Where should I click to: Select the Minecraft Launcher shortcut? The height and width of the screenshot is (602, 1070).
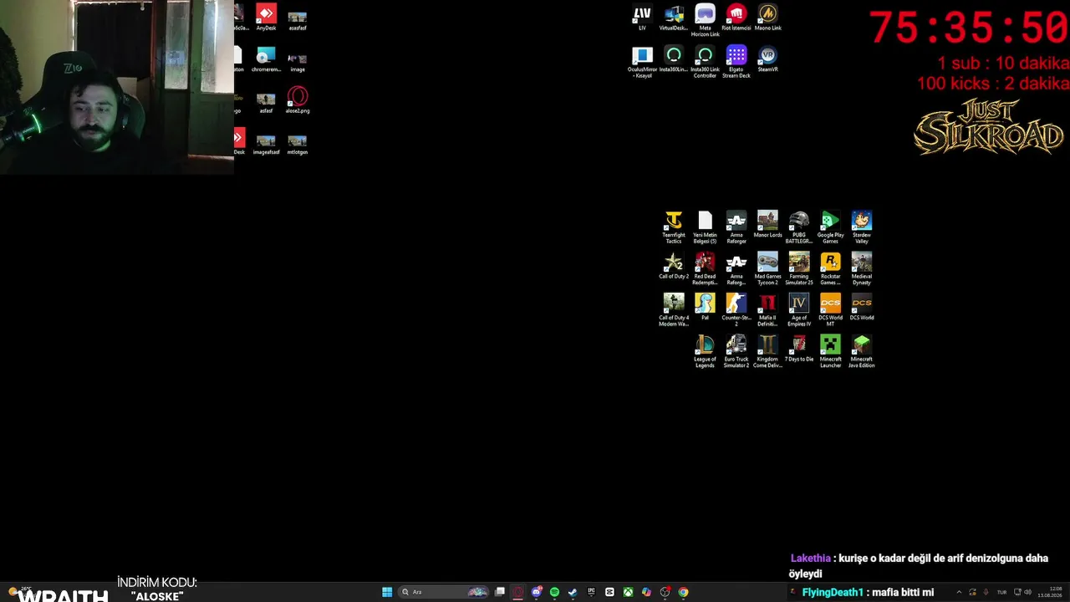[830, 351]
